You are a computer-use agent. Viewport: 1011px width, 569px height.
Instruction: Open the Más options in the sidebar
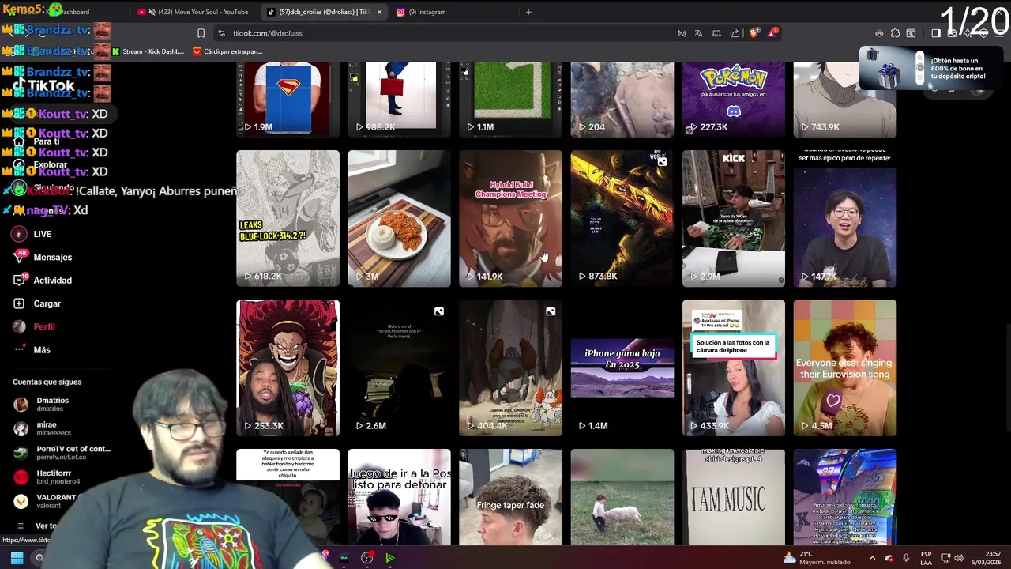click(32, 350)
